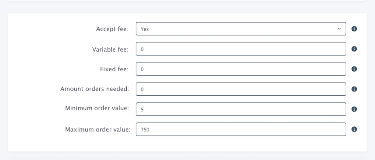Open the Accept fee select showing Yes
The height and width of the screenshot is (160, 375).
pos(241,29)
